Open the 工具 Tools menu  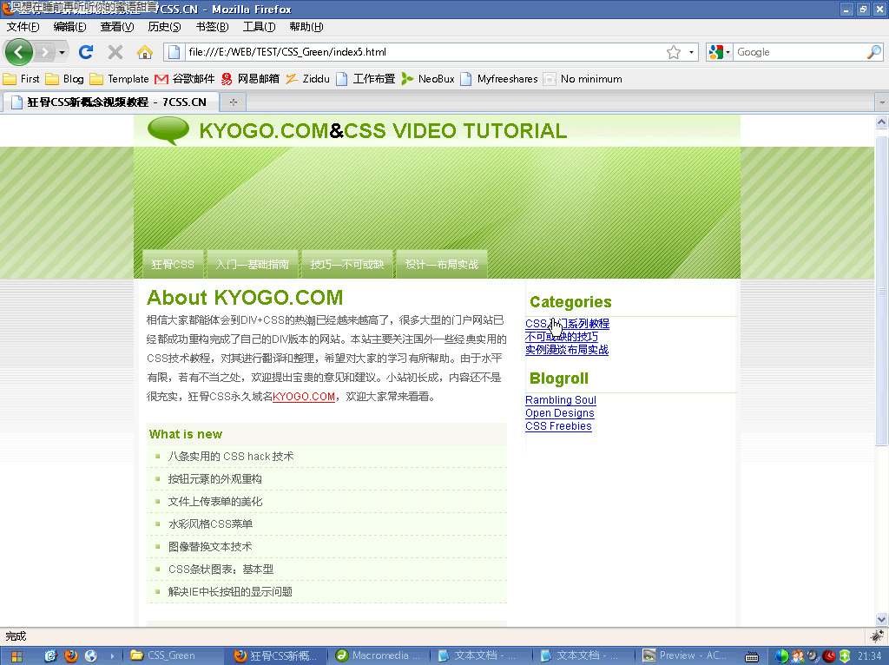[x=259, y=27]
